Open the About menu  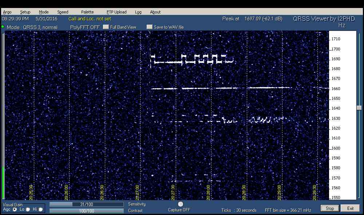(x=155, y=12)
